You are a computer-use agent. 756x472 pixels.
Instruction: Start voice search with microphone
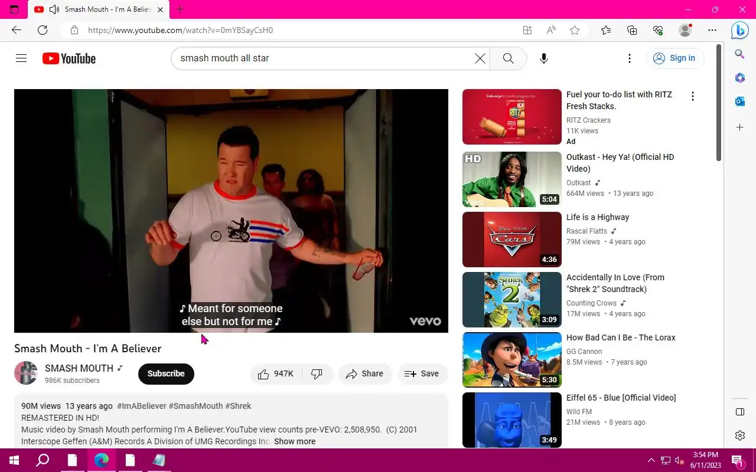(544, 58)
